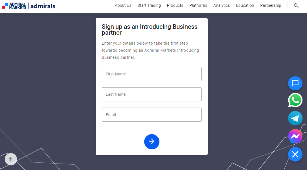Image resolution: width=307 pixels, height=170 pixels.
Task: Click the Admiral Markets logo
Action: [14, 6]
